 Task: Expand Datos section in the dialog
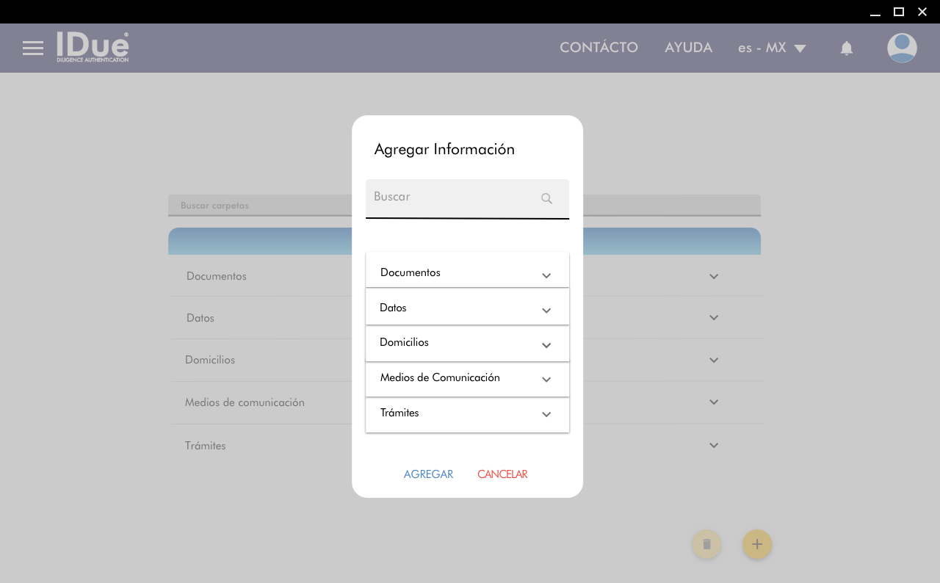click(546, 311)
